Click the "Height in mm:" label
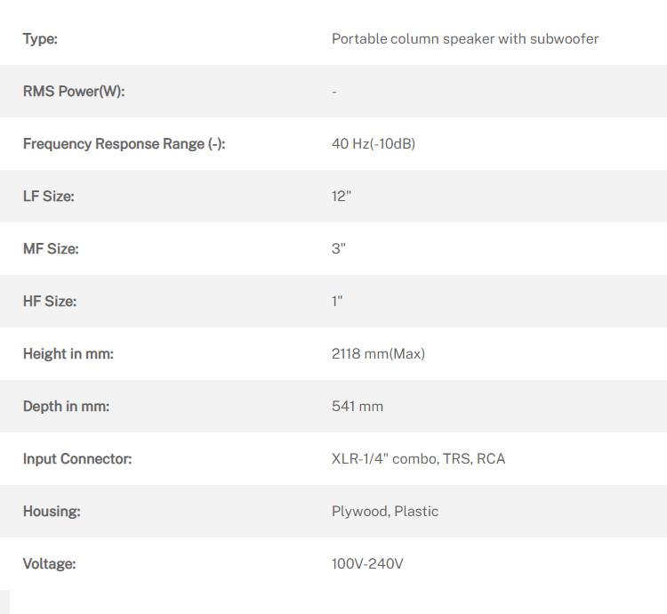The width and height of the screenshot is (667, 614). click(x=68, y=354)
